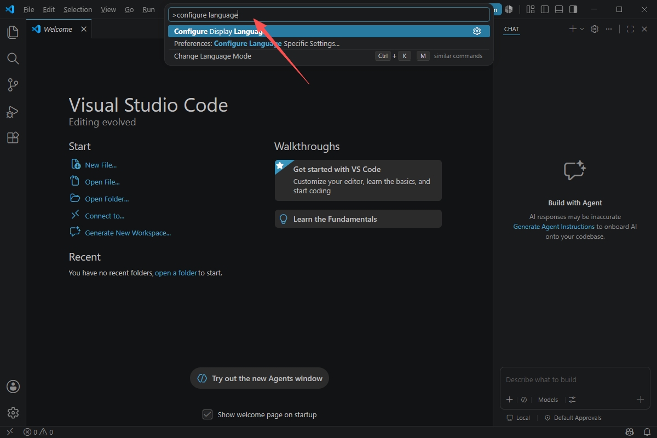Click Generate New Workspace link
Image resolution: width=657 pixels, height=438 pixels.
pyautogui.click(x=128, y=233)
